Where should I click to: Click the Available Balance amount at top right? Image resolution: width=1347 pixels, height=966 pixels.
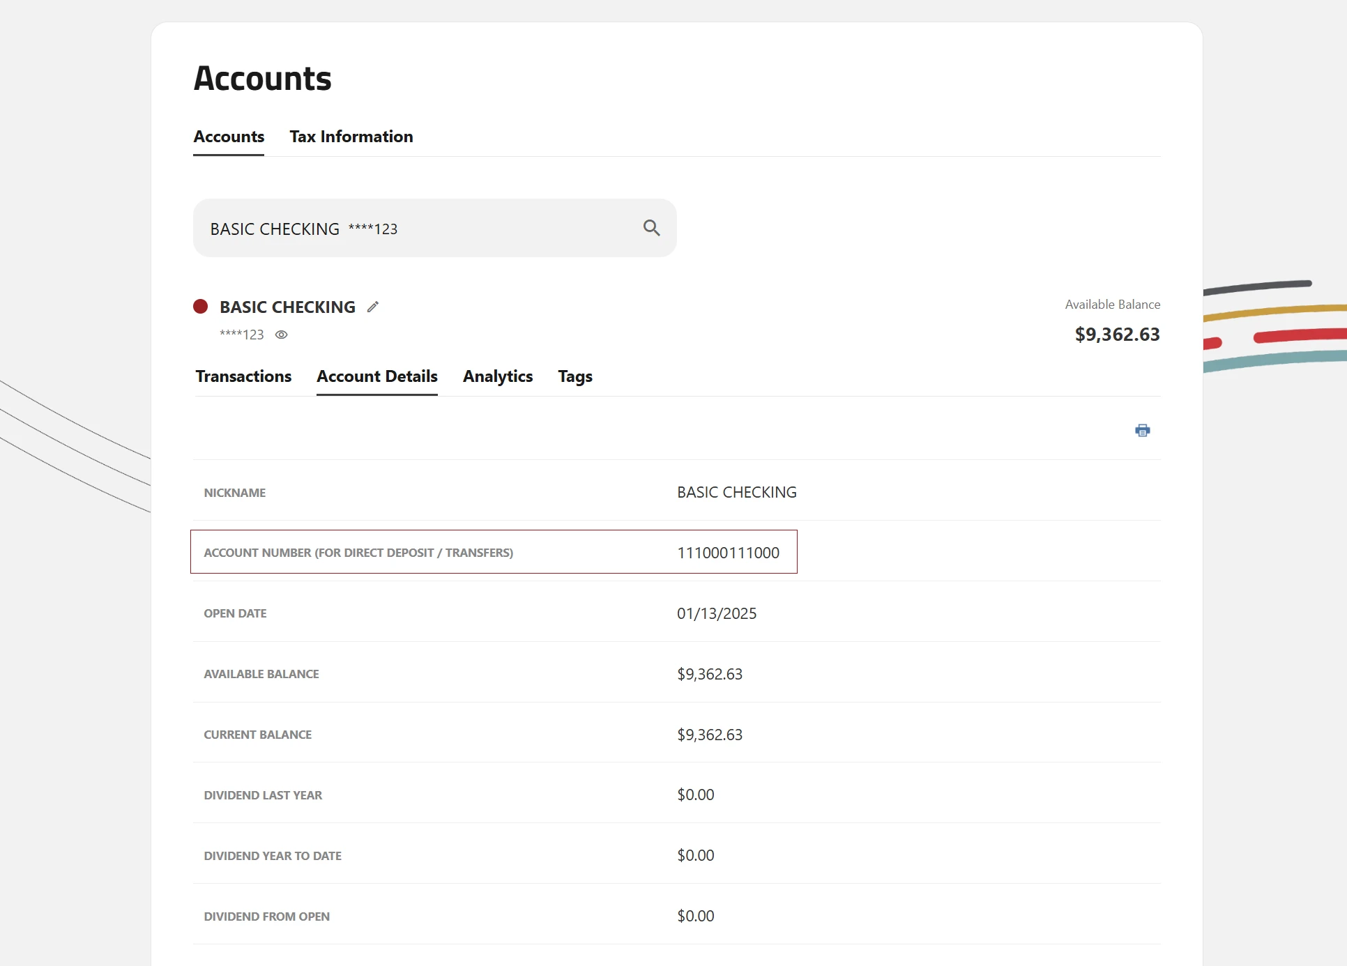[1117, 335]
